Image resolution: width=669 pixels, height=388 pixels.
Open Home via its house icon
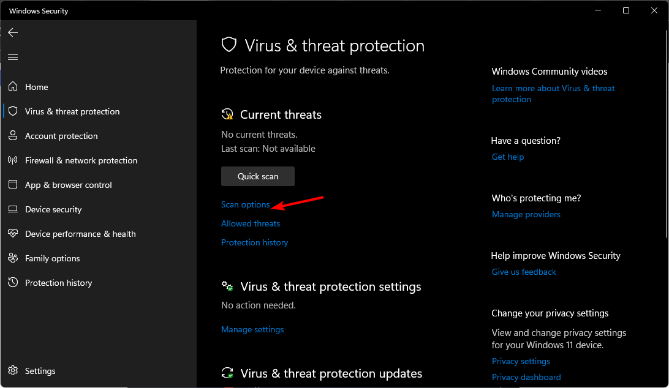(13, 87)
